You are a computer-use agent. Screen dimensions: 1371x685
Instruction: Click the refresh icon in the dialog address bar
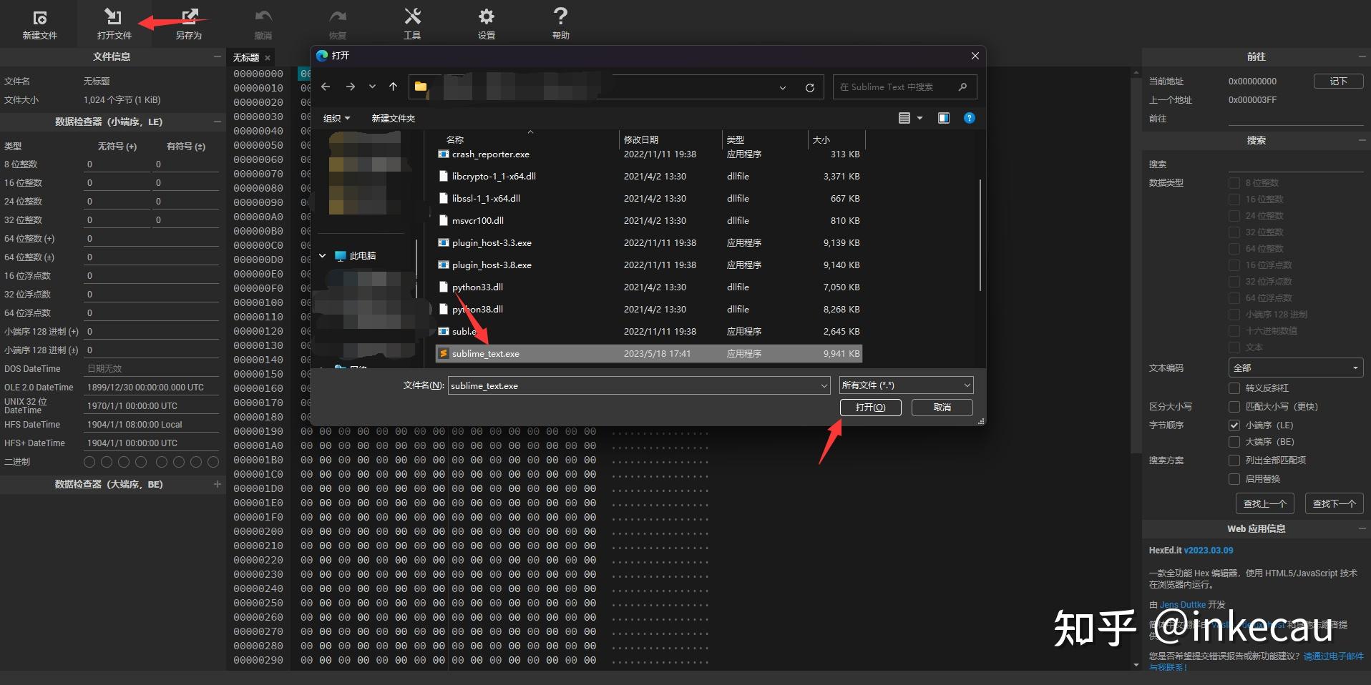tap(809, 87)
